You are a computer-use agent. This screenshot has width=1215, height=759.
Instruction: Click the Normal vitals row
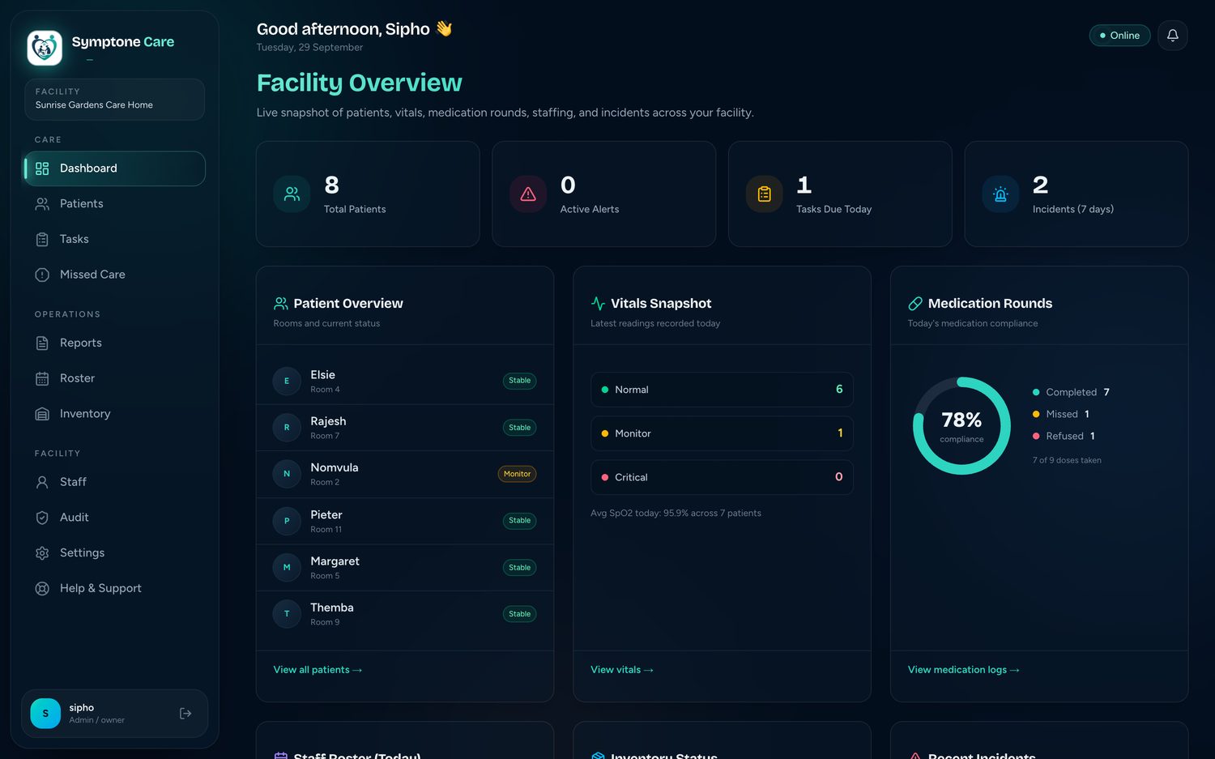(722, 390)
